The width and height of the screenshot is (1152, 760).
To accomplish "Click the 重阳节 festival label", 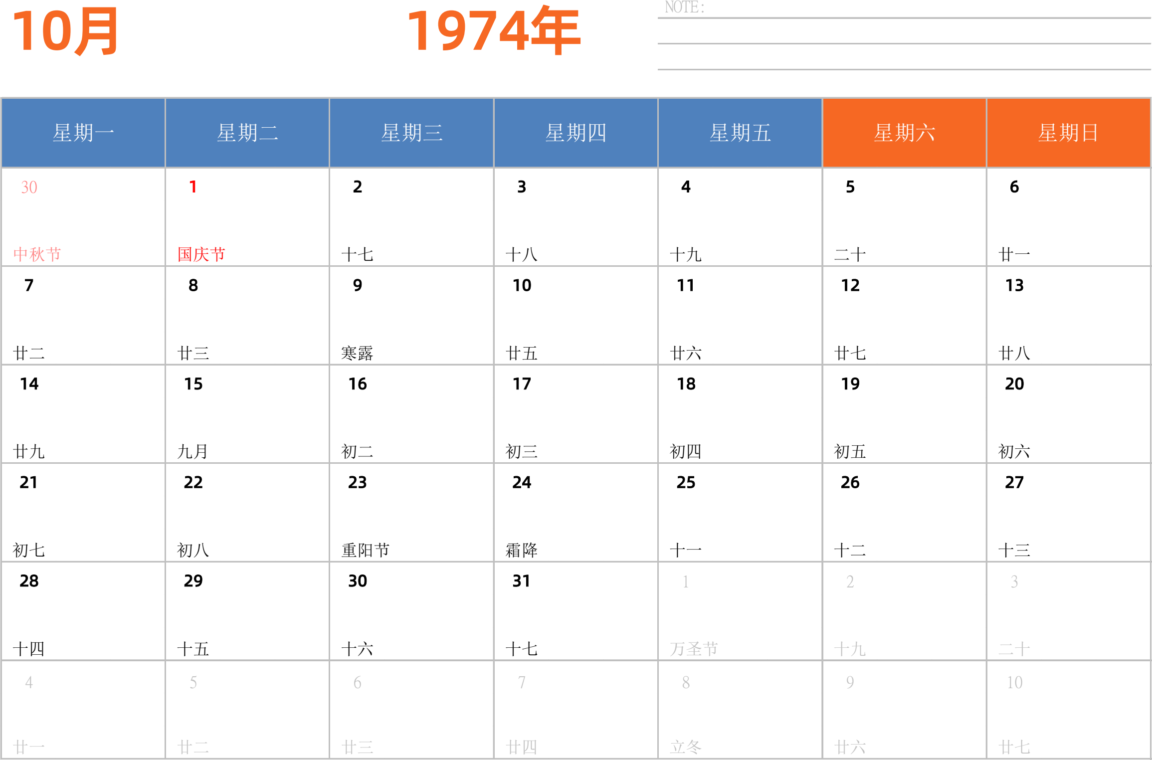I will point(366,550).
